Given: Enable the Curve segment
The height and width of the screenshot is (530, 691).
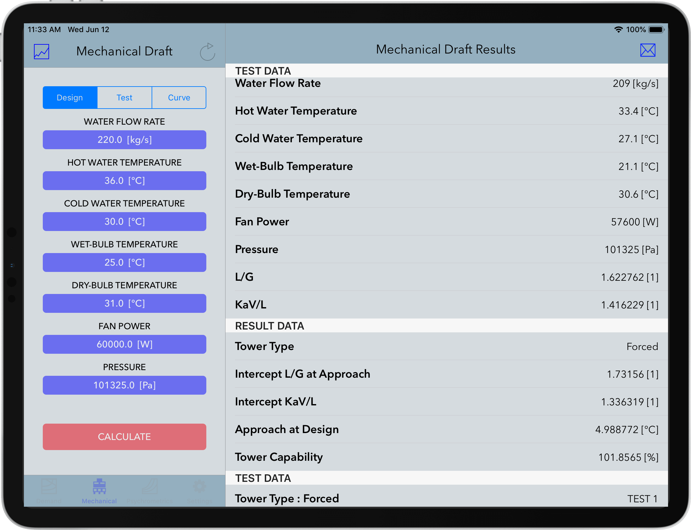Looking at the screenshot, I should click(x=179, y=98).
